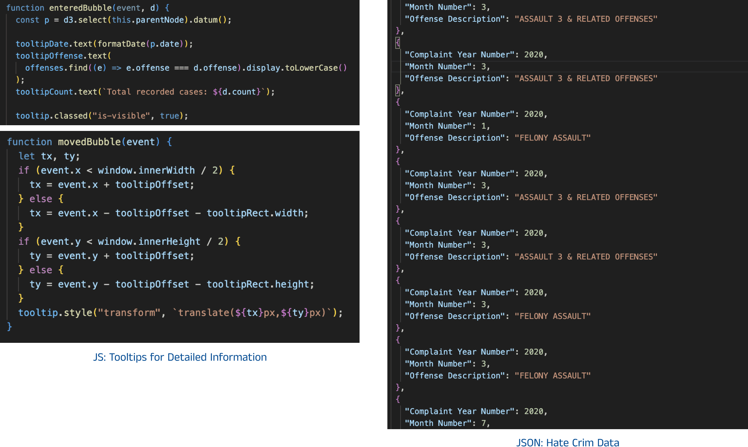Click tooltipRect.width in the code
748x447 pixels.
pos(255,213)
